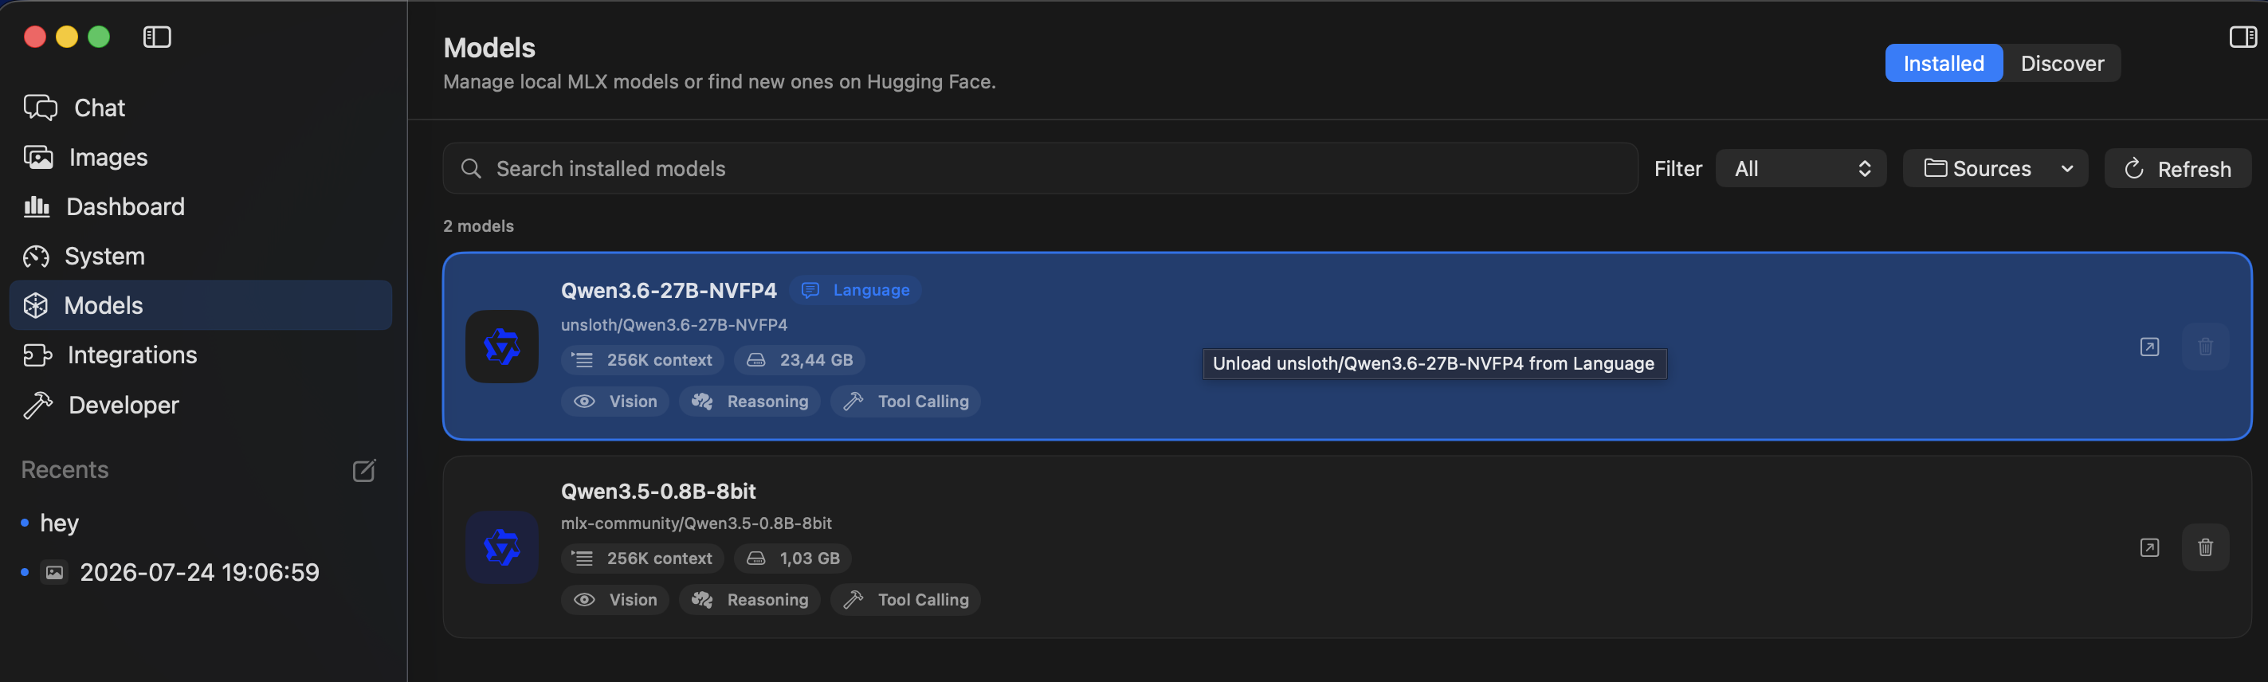Open System page in sidebar
Screen dimensions: 2268x682
[201, 256]
